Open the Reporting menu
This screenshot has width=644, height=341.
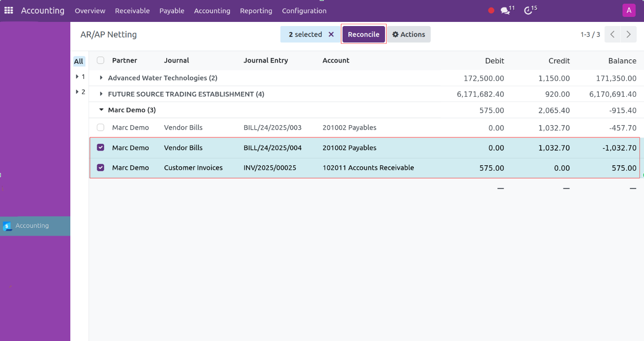point(256,10)
